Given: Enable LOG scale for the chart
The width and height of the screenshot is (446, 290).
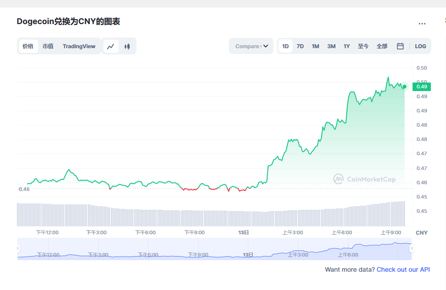Looking at the screenshot, I should tap(420, 46).
